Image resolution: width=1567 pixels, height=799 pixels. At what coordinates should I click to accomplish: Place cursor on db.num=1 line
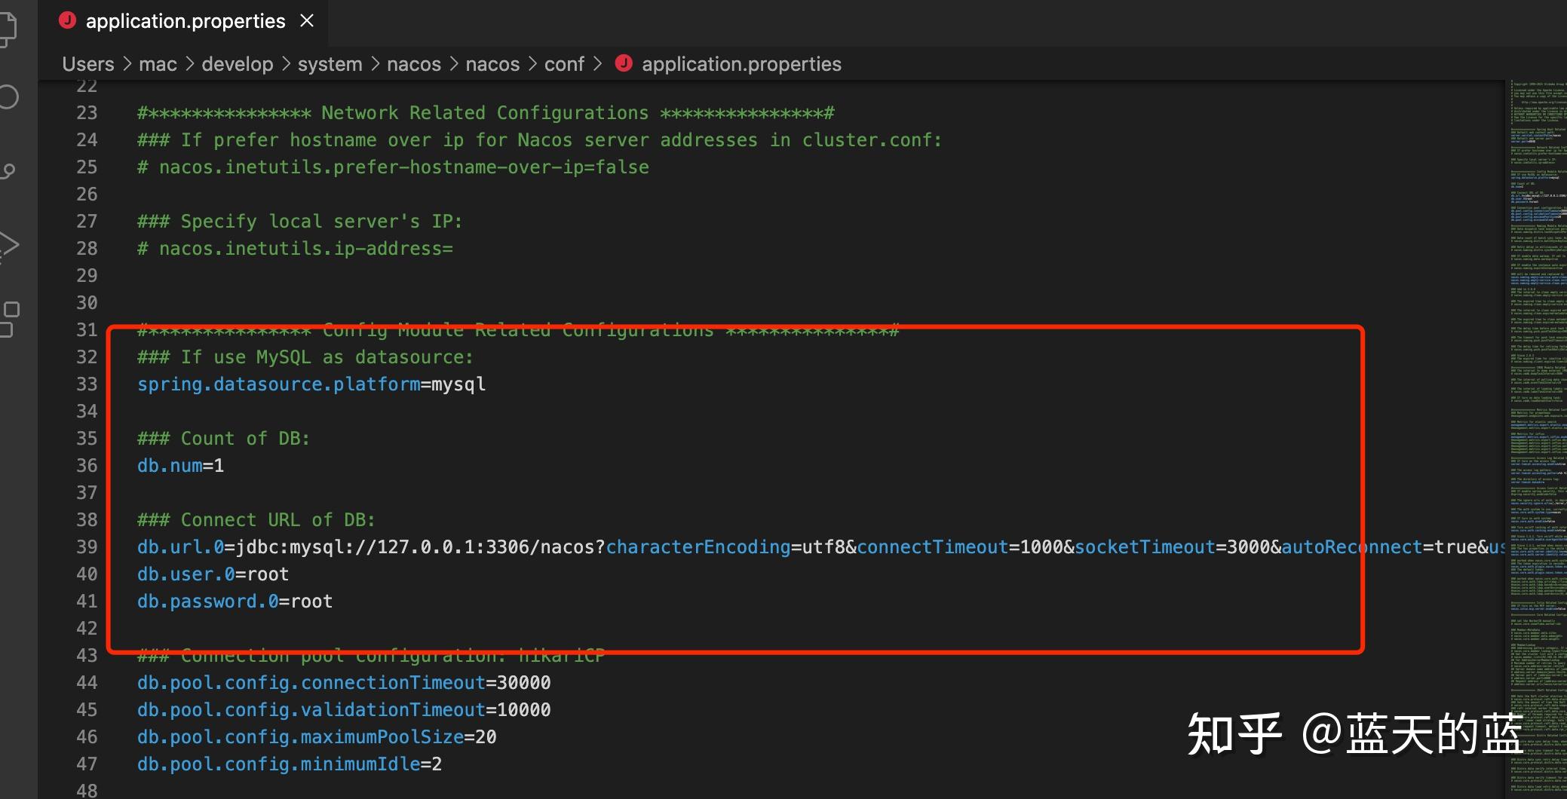(x=180, y=466)
